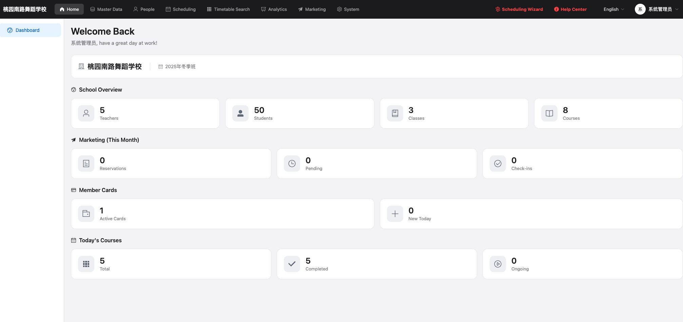Open the Scheduling page
The image size is (683, 322).
pos(180,9)
